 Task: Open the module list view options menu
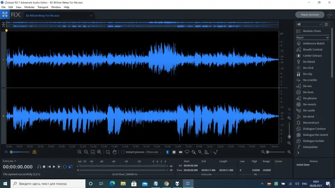(326, 24)
